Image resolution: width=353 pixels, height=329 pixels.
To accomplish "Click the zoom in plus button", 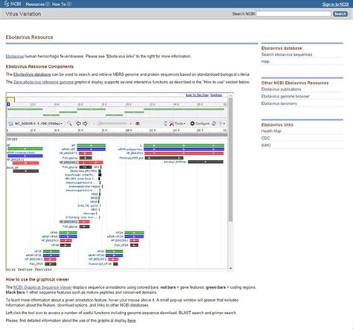I will click(130, 124).
